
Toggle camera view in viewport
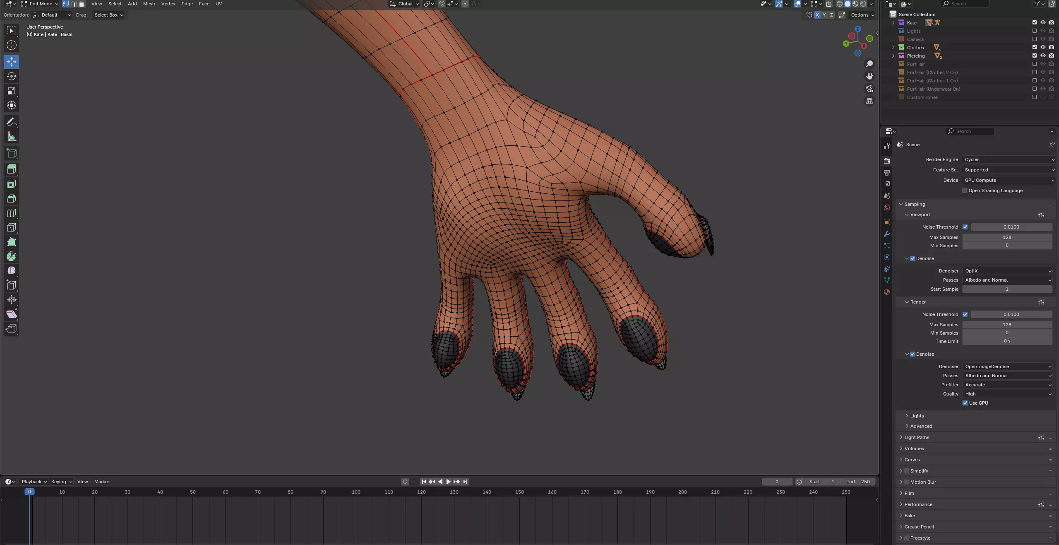coord(869,89)
